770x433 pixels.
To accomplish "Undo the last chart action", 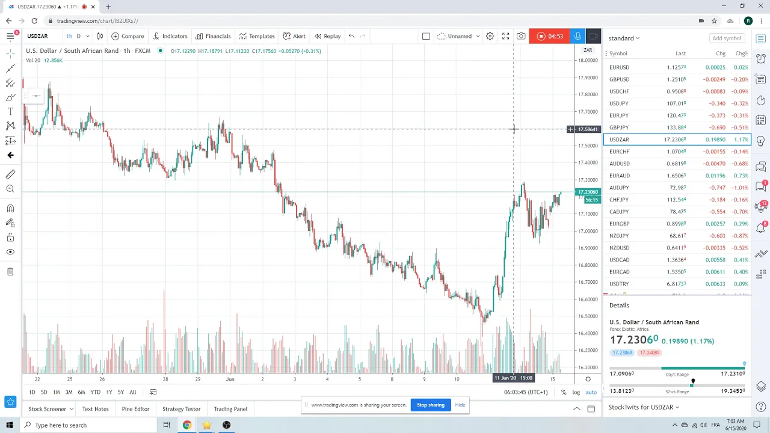I will click(x=351, y=36).
